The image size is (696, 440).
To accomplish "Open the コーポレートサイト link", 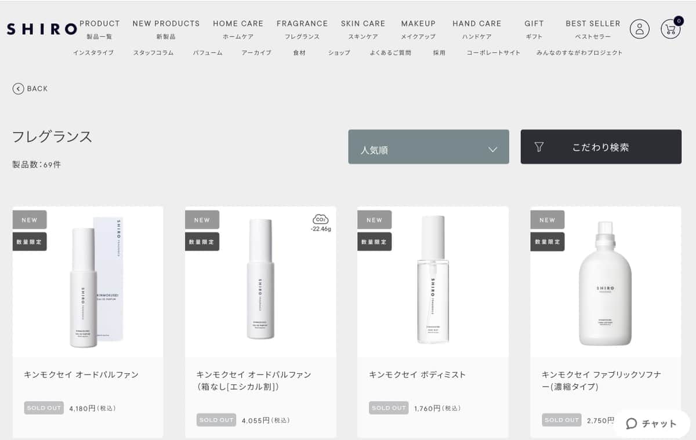I will click(x=494, y=53).
